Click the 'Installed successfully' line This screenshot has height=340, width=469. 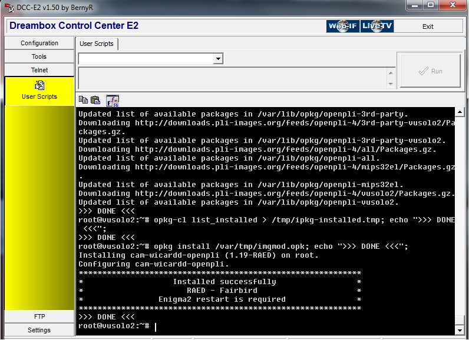224,282
